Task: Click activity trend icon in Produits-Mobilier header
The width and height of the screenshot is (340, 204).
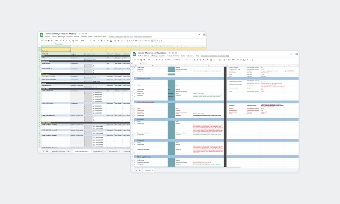Action: tap(199, 35)
